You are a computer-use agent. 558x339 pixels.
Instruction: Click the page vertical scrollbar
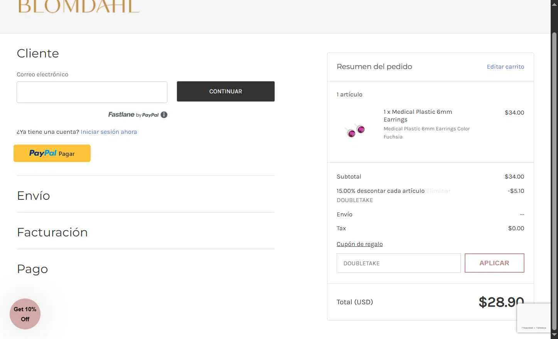[555, 181]
